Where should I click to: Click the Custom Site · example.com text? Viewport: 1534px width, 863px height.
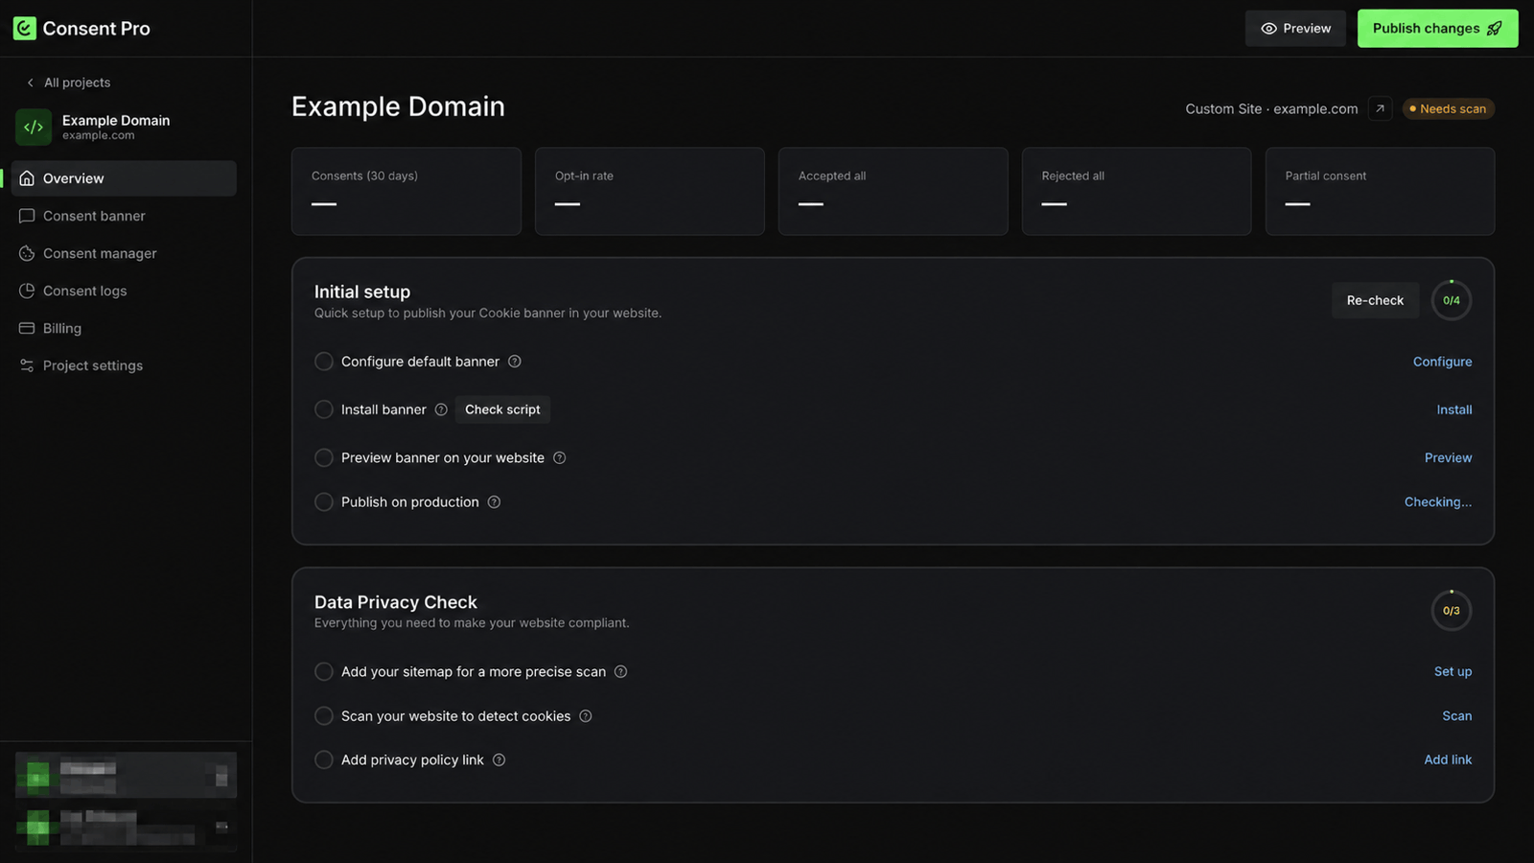1271,109
